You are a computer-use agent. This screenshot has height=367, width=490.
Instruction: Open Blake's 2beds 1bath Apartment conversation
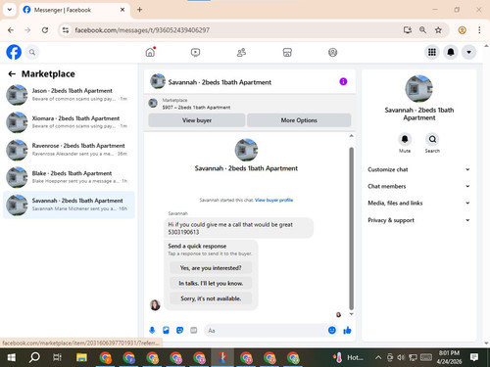click(69, 177)
